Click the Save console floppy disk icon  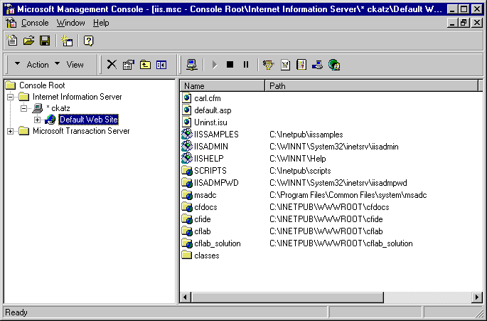[45, 41]
